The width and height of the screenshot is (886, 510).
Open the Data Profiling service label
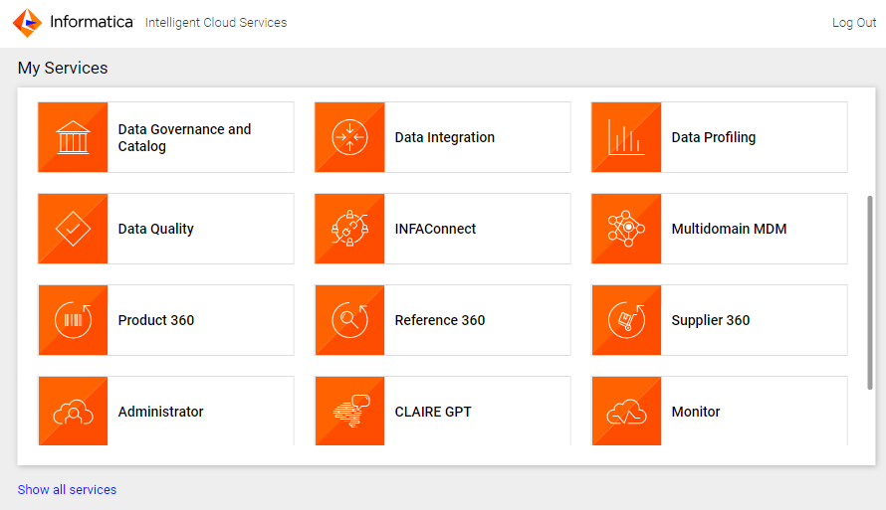click(713, 137)
